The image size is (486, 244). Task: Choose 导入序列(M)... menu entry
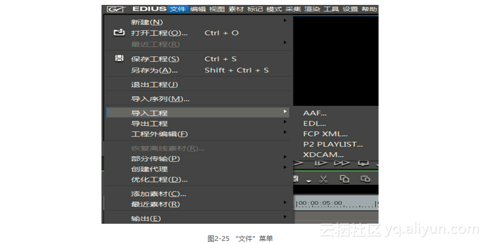[197, 99]
